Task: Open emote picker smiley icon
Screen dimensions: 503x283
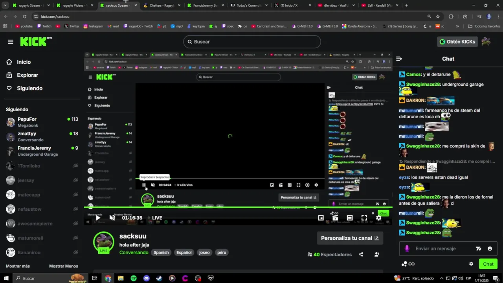Action: (x=490, y=248)
